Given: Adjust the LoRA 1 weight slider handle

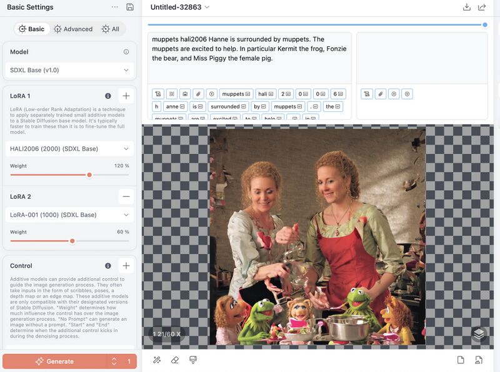Looking at the screenshot, I should pyautogui.click(x=89, y=175).
